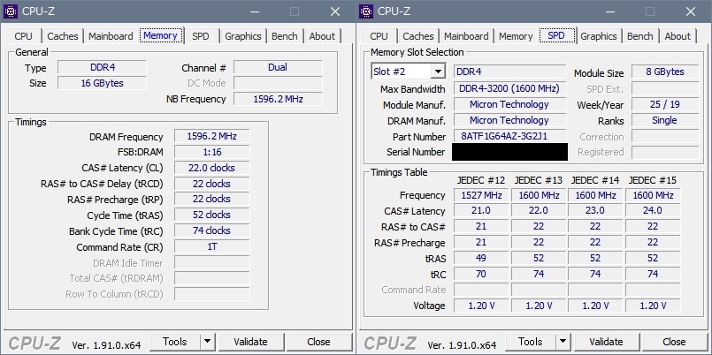
Task: Minimize the left CPU-Z window
Action: pyautogui.click(x=255, y=11)
